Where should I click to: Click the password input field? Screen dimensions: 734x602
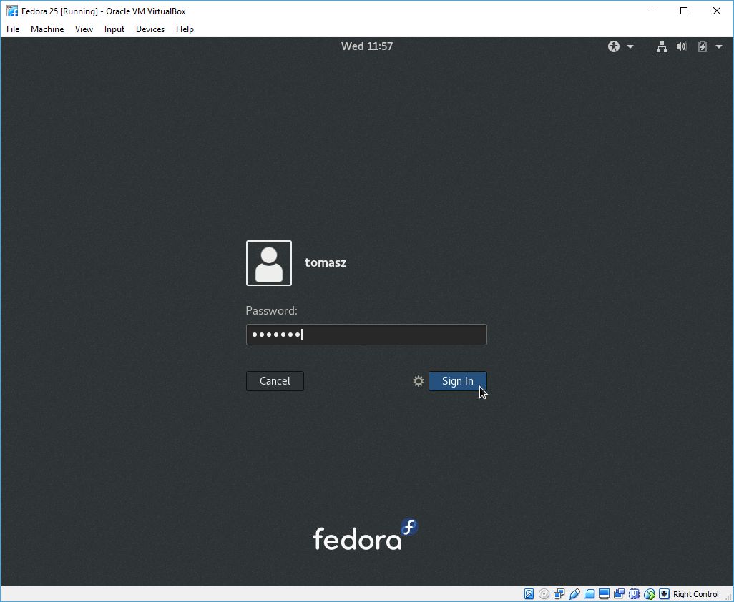point(366,334)
